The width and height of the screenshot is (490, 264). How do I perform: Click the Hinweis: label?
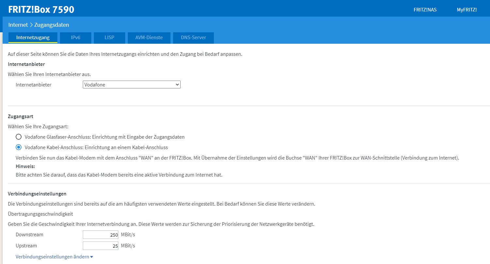pos(25,166)
